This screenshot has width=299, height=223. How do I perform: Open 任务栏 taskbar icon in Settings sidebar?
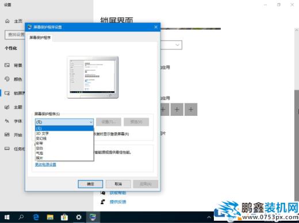tap(7, 148)
